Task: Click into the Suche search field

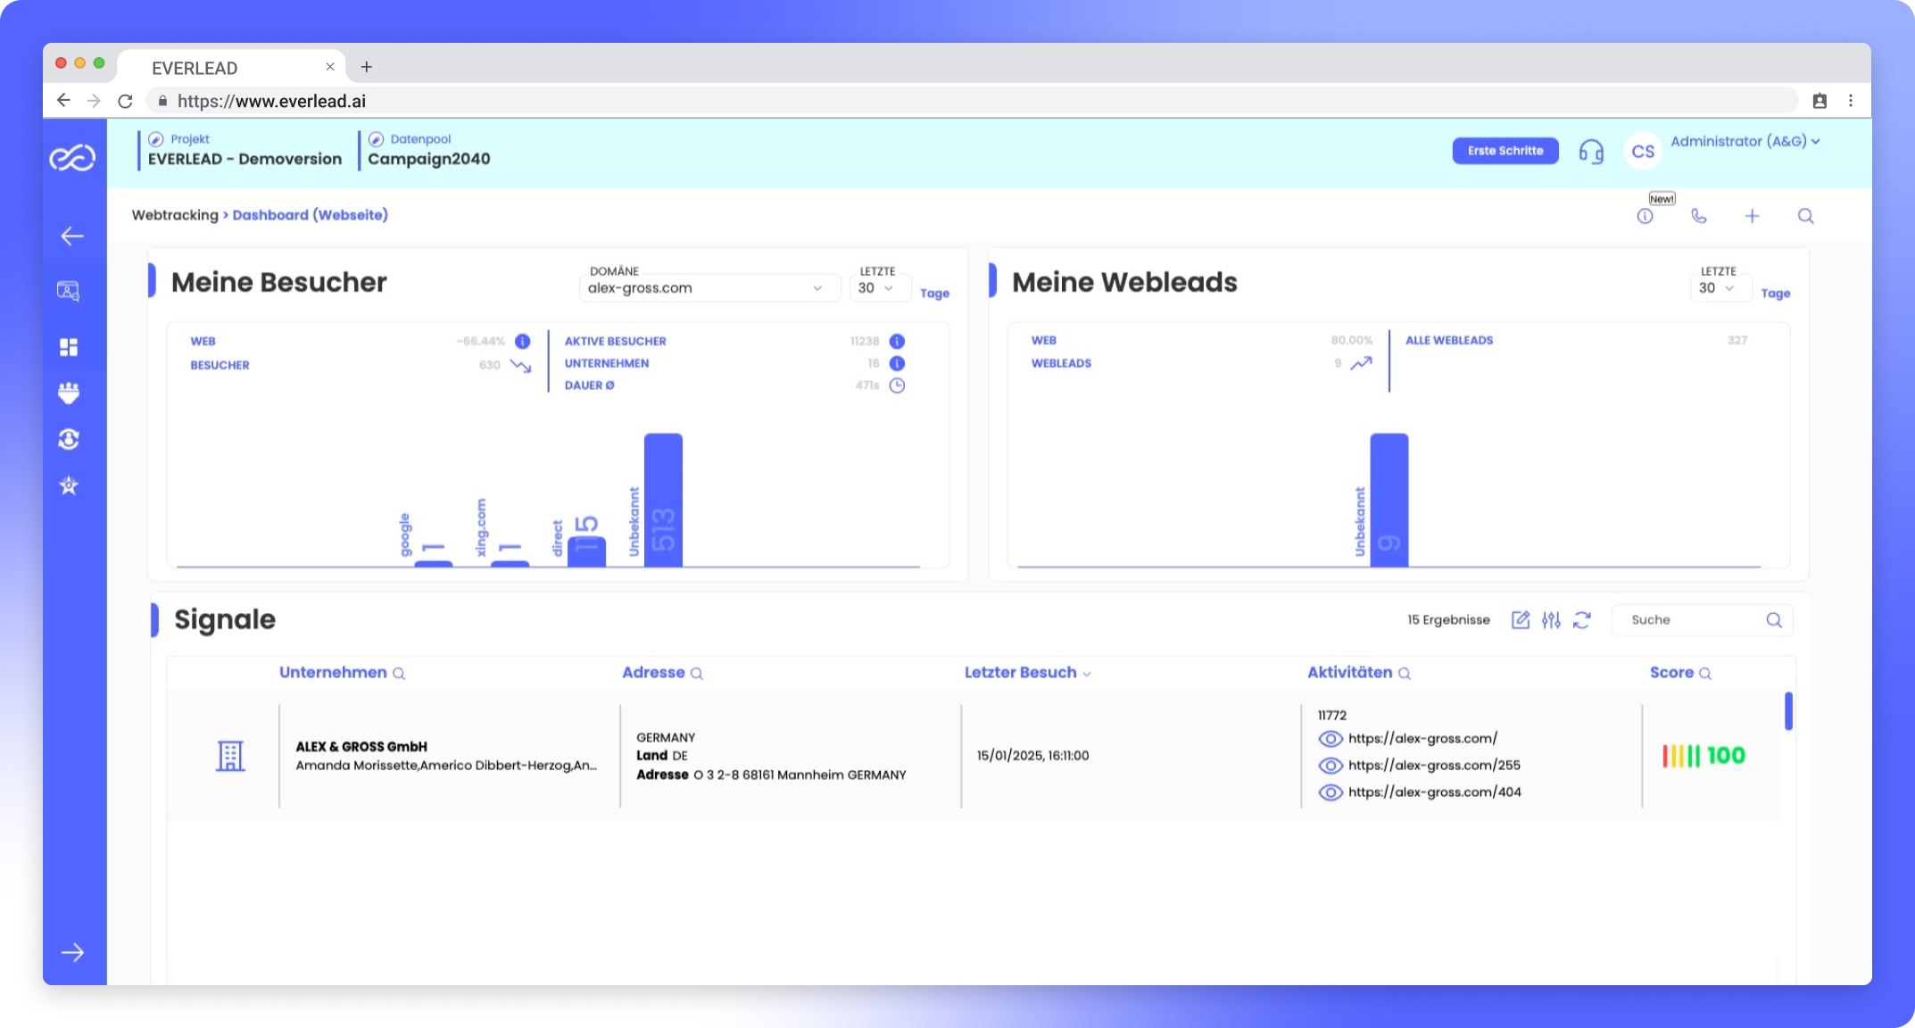Action: point(1691,620)
